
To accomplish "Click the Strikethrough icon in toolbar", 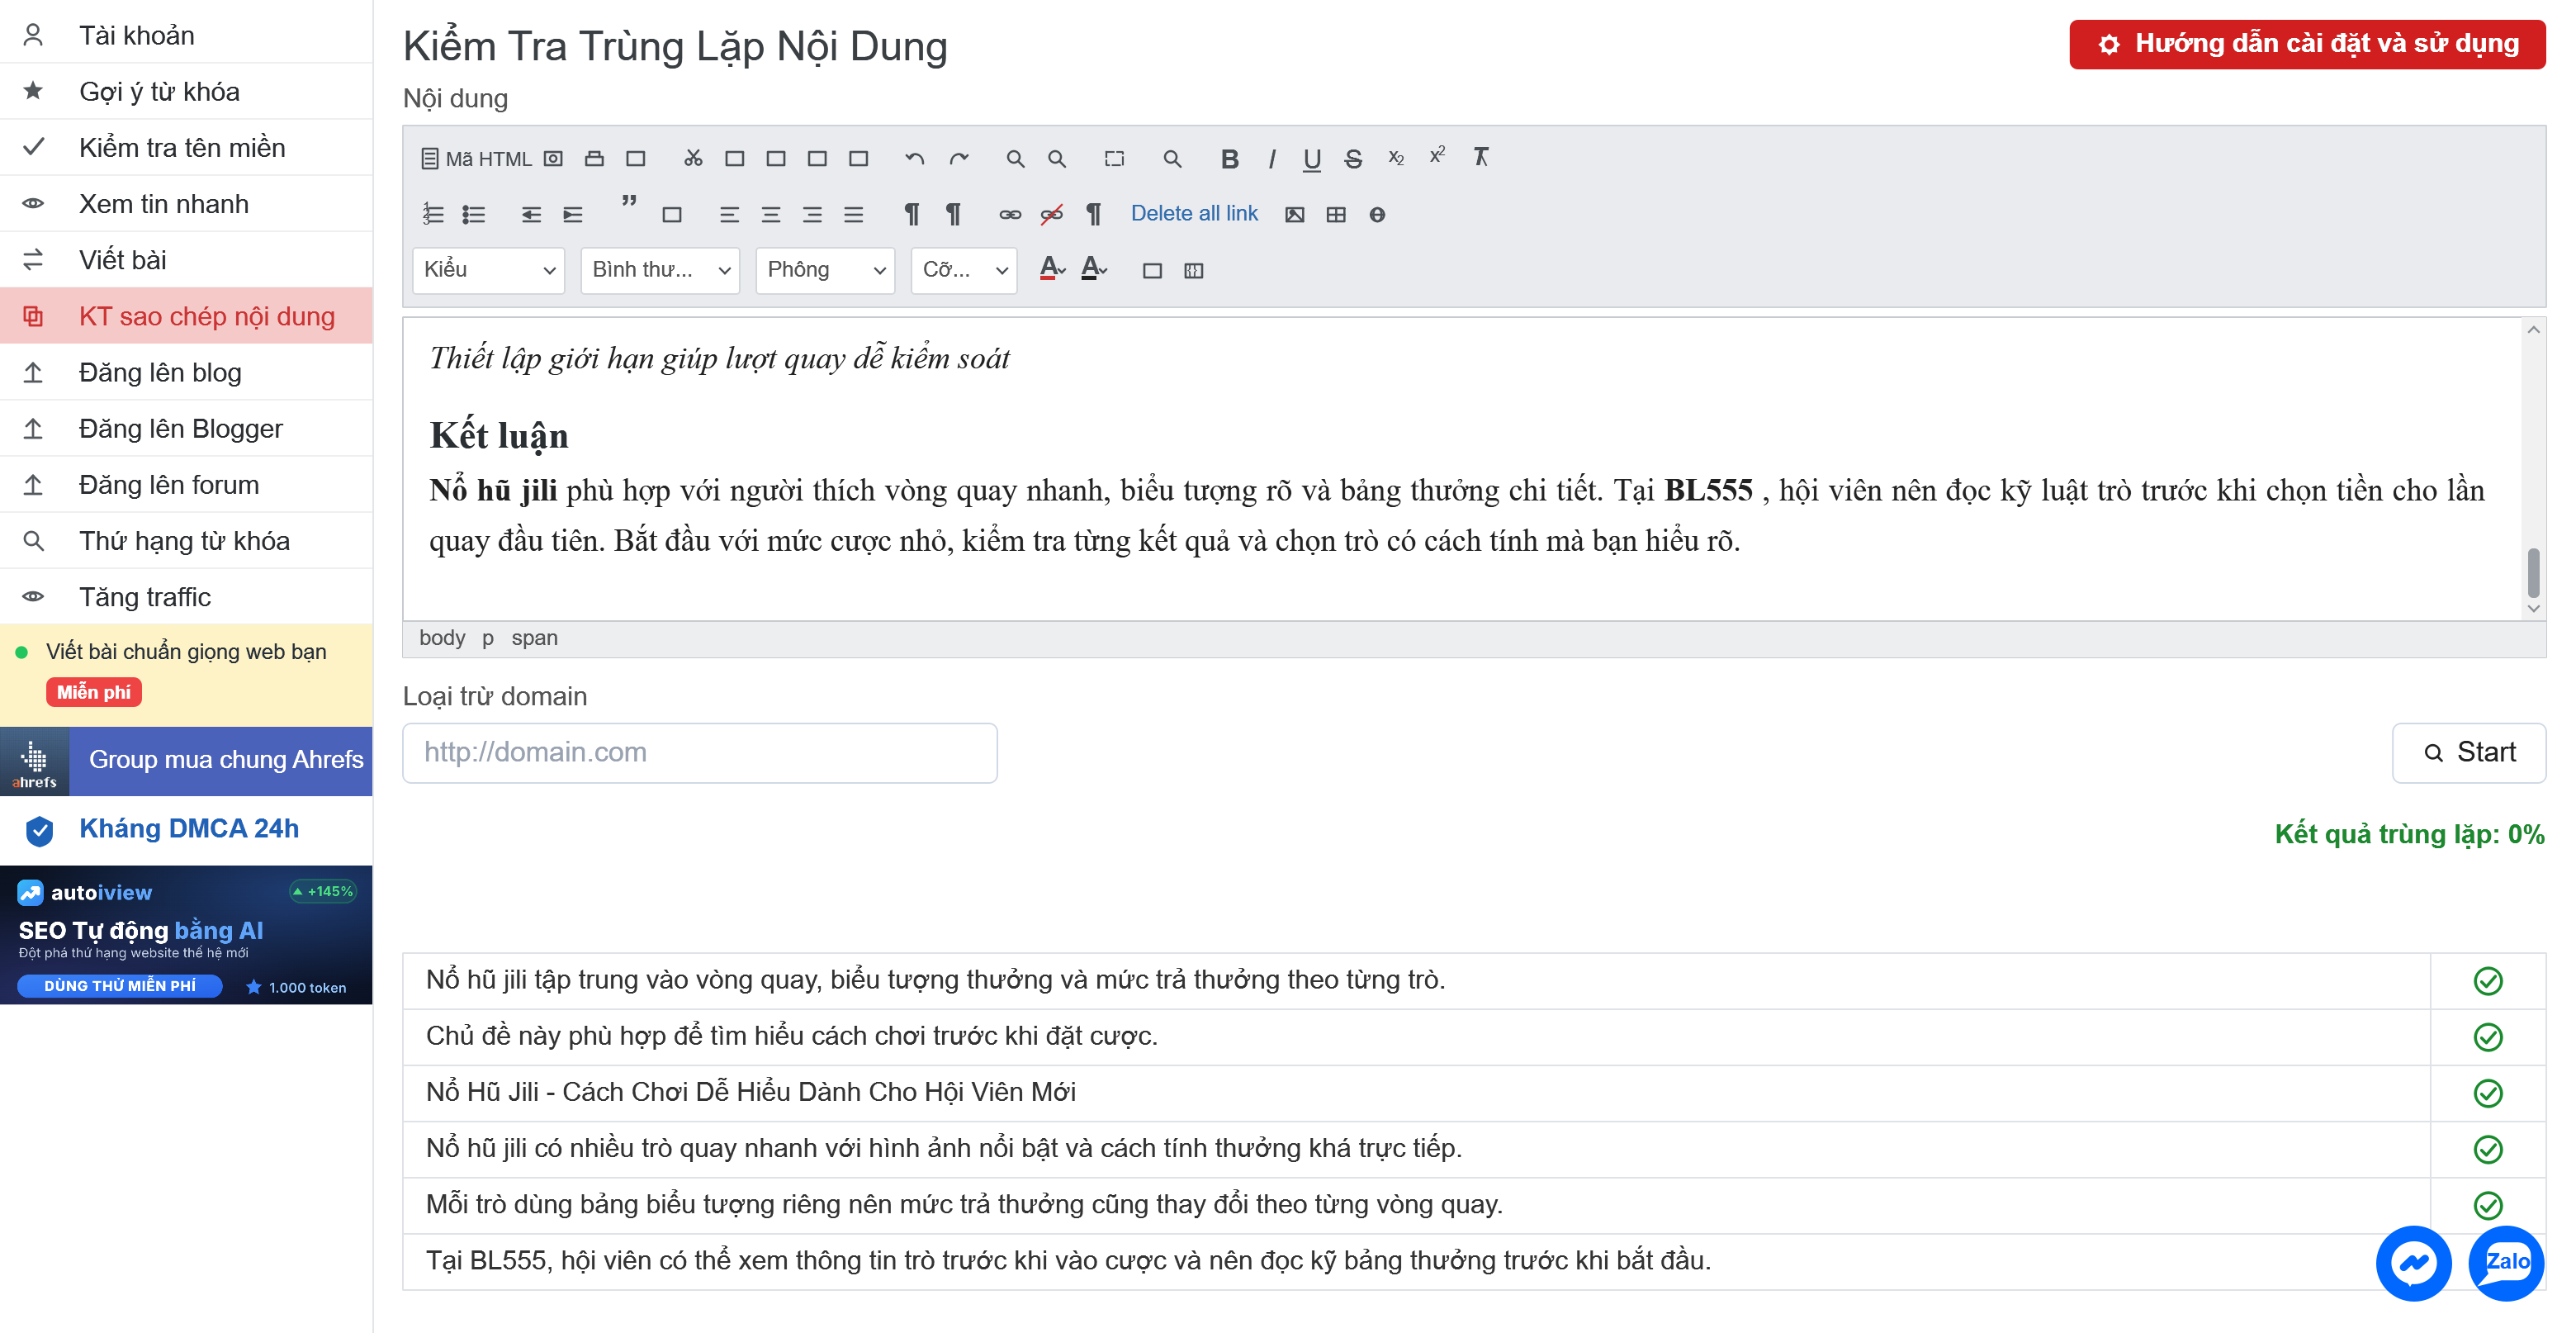I will (1353, 159).
